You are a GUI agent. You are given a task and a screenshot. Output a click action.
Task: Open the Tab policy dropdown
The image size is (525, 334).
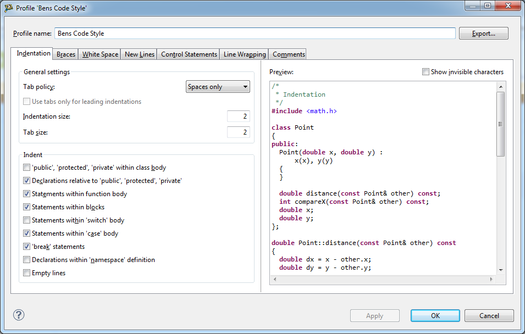(218, 87)
